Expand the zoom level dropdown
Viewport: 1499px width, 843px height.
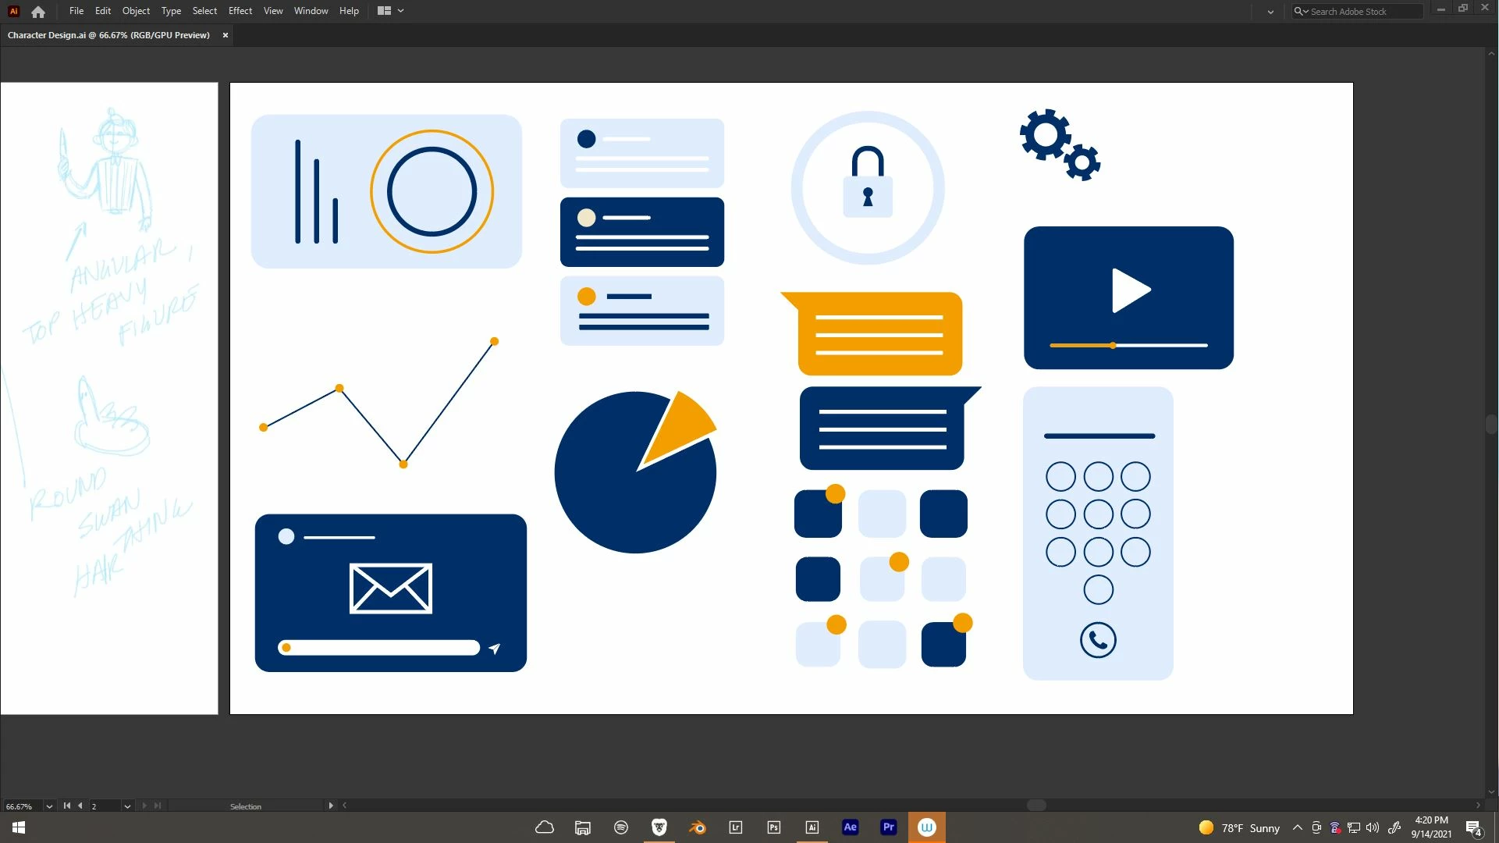pos(49,806)
